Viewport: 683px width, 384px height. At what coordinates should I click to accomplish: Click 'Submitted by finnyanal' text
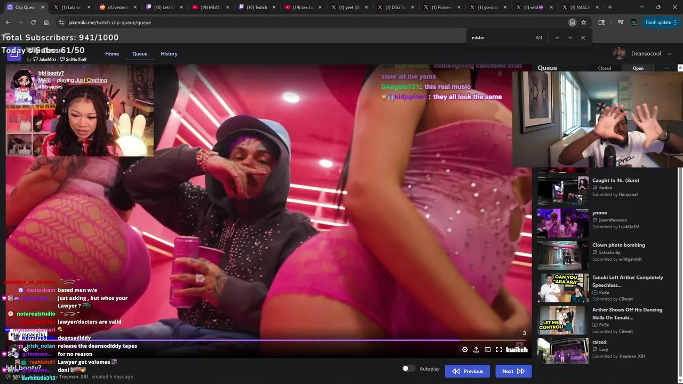click(615, 195)
